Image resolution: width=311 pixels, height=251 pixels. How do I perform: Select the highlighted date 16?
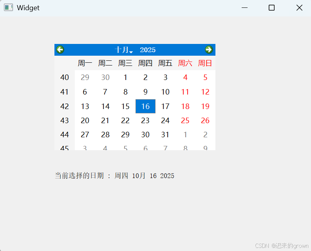(145, 106)
